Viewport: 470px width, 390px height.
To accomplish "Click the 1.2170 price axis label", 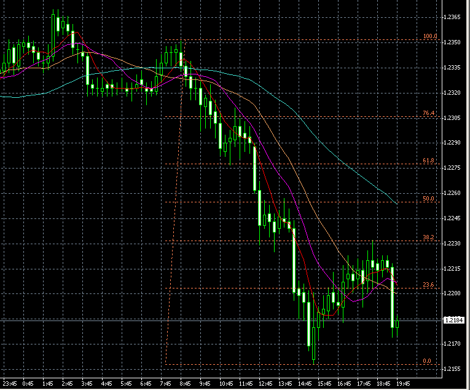I will 452,344.
